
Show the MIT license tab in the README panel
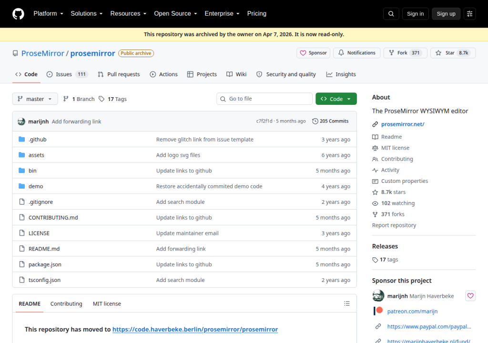point(107,303)
